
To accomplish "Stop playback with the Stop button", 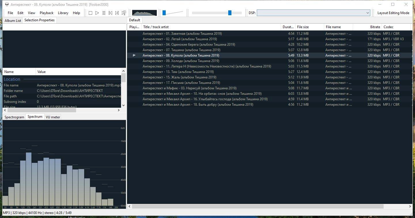I will [x=90, y=13].
